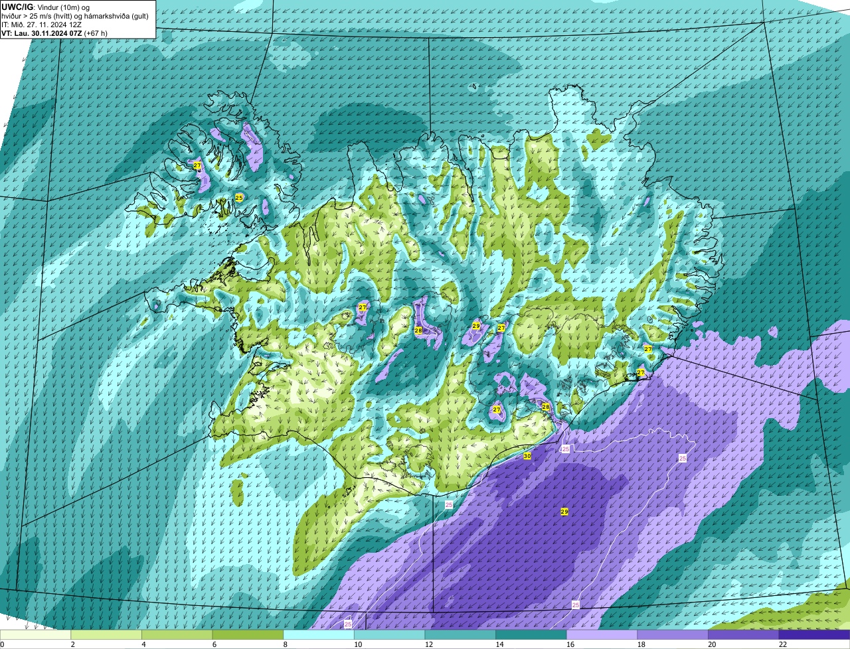The image size is (850, 649).
Task: Click the legend scale number 8
Action: coord(285,644)
